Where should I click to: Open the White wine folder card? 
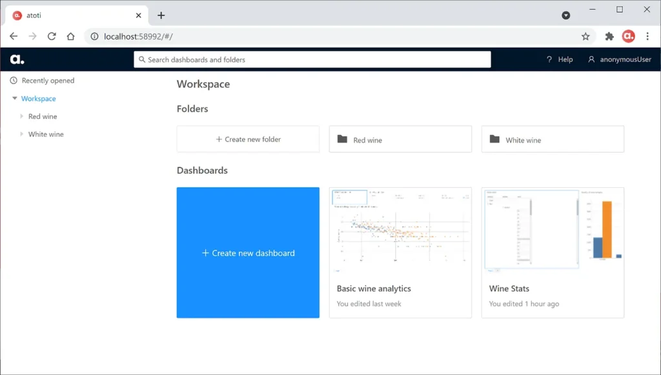click(553, 139)
